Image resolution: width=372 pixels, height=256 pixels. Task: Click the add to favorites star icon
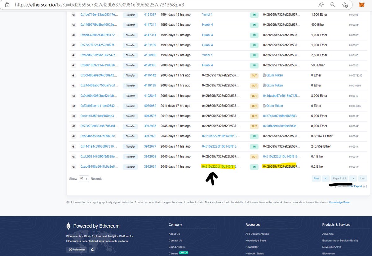[344, 5]
